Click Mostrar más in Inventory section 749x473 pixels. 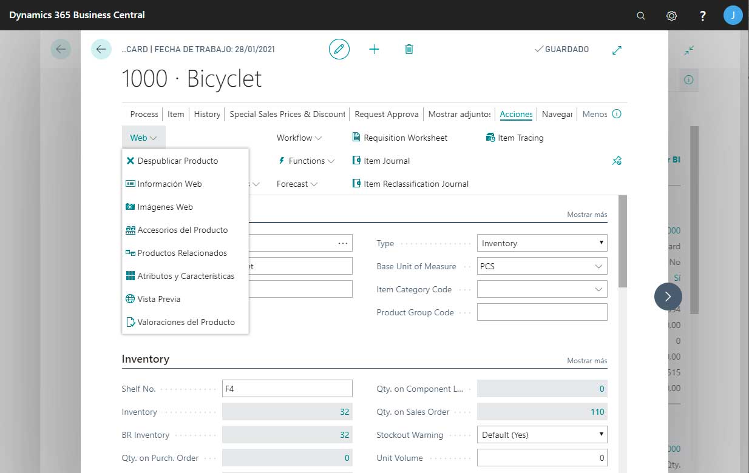[x=587, y=360]
